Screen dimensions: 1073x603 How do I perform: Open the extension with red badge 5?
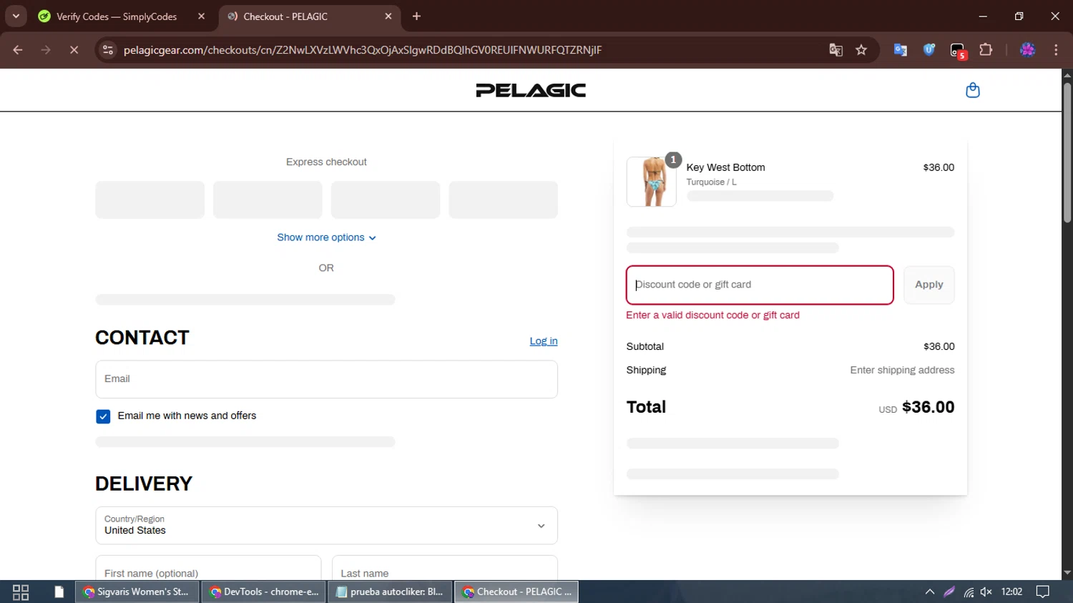click(x=958, y=51)
